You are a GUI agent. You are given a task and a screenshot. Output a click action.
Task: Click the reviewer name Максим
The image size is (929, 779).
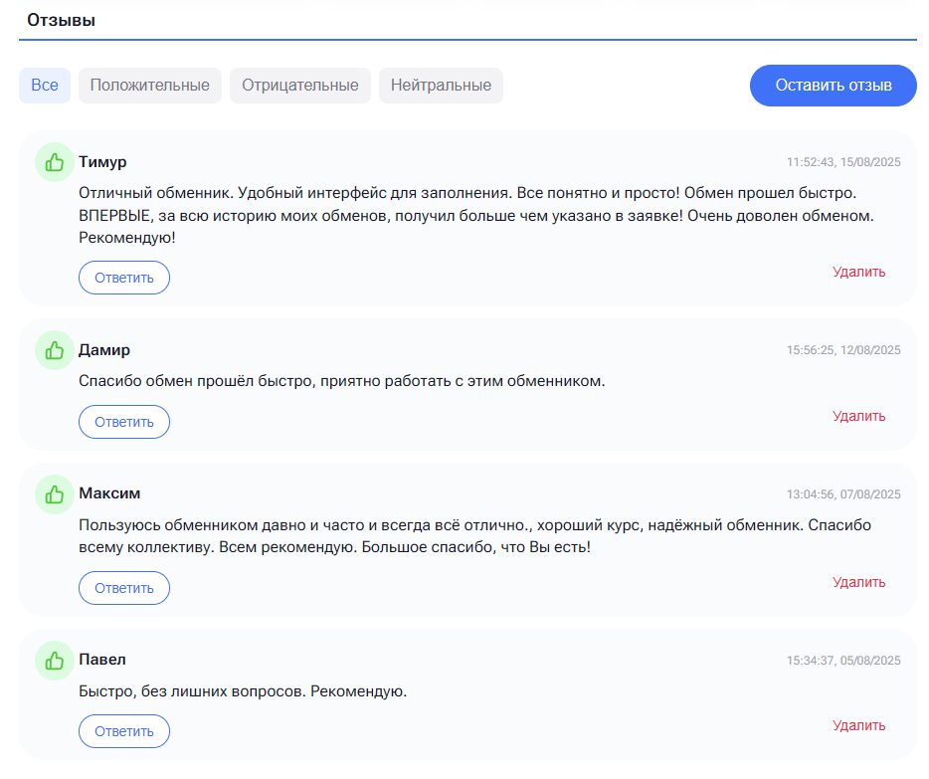[109, 493]
